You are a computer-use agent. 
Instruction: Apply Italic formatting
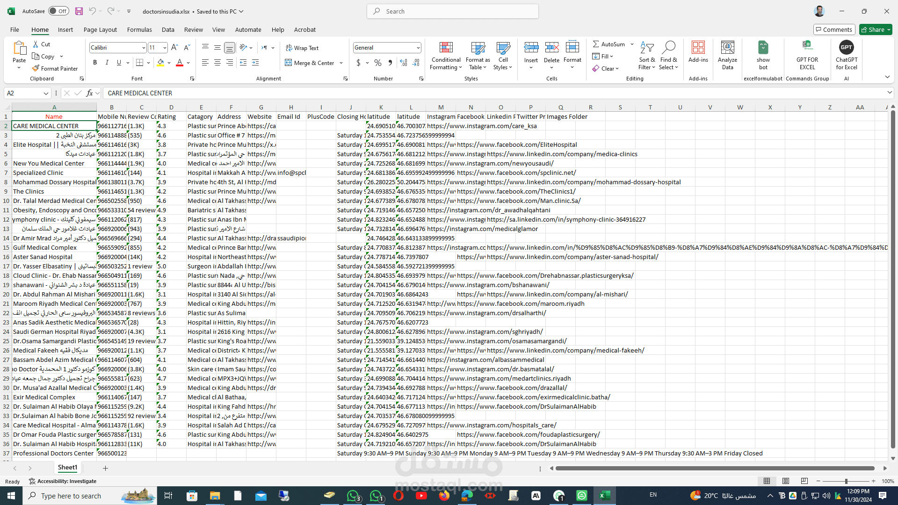tap(107, 62)
